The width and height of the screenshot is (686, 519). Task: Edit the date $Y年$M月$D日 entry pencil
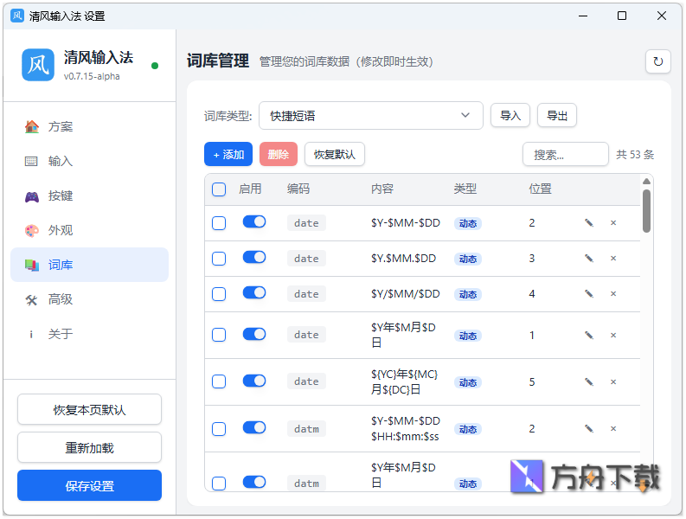[589, 336]
